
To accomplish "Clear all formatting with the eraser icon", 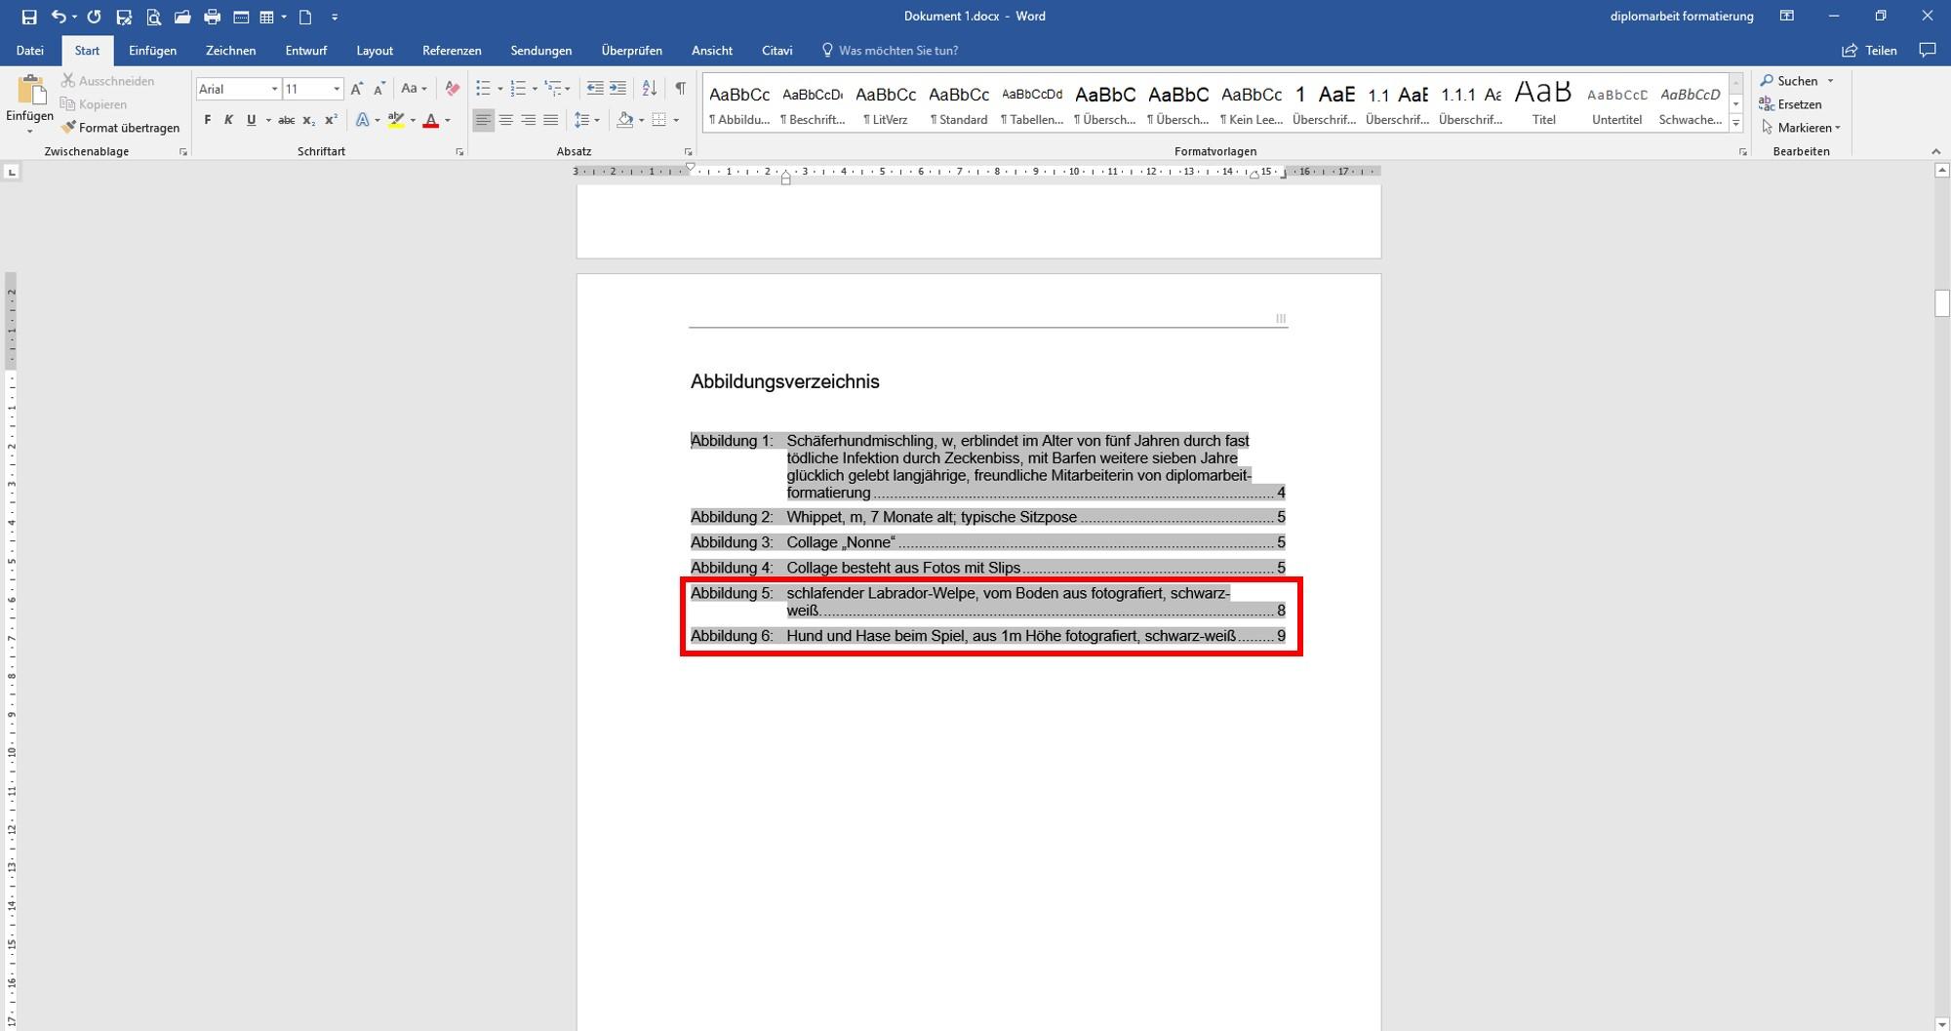I will coord(452,89).
